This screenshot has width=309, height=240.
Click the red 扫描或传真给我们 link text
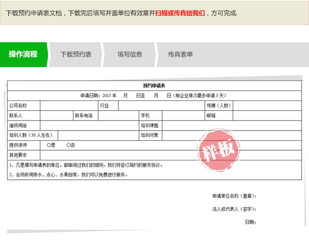click(x=180, y=13)
